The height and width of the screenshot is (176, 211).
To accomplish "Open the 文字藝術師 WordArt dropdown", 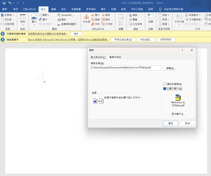I will tap(194, 20).
